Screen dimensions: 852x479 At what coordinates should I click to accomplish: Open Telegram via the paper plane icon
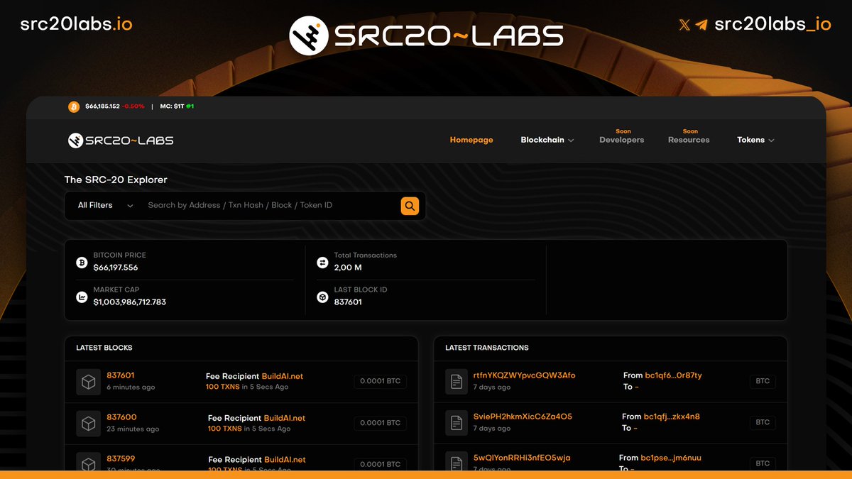700,24
